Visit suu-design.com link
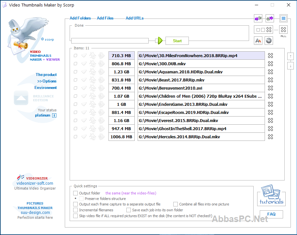This screenshot has width=297, height=235. (35, 212)
